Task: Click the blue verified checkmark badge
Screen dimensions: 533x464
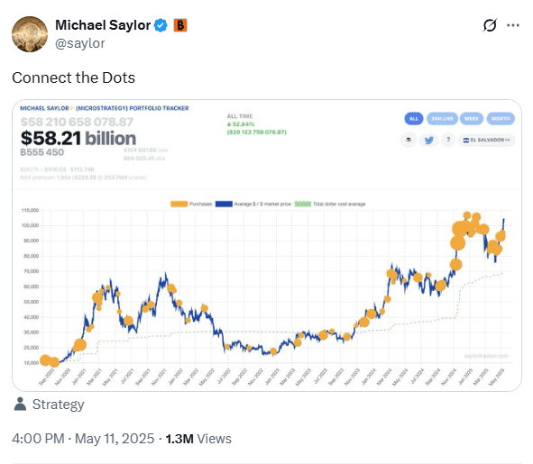Action: (161, 25)
